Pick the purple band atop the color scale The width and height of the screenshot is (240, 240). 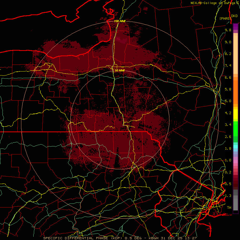click(235, 27)
